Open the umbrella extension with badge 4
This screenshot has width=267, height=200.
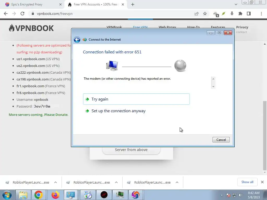[216, 14]
